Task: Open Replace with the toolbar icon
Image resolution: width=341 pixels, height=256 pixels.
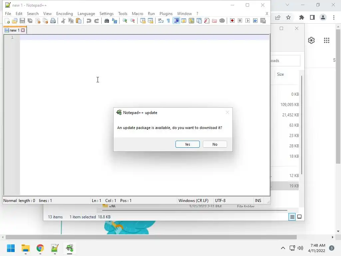Action: pos(115,21)
